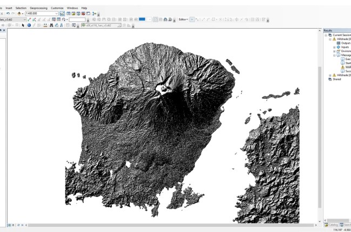Launch the ModelBuilder window icon
Viewport: 351px width, 232px height.
coord(94,13)
